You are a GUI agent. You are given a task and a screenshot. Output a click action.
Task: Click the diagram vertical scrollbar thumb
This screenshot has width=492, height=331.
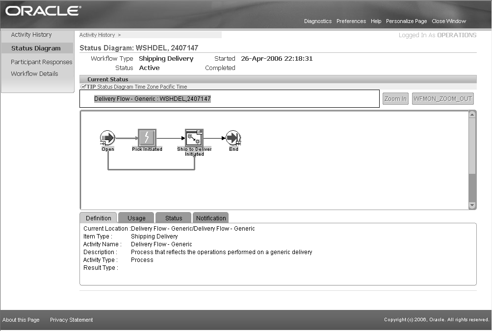point(472,145)
